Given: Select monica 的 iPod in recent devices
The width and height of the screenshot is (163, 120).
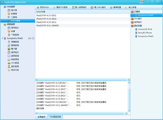Looking at the screenshot, I should point(143,29).
